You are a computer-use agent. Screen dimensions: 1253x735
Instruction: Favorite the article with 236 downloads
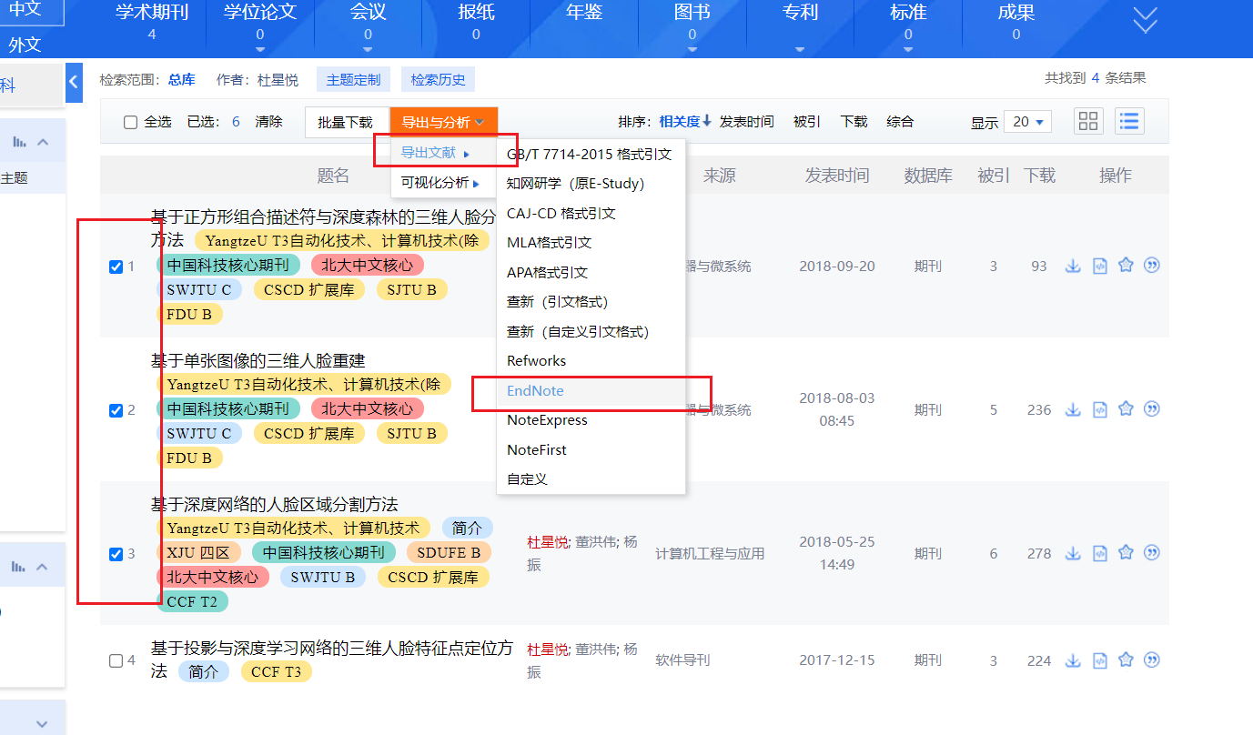1126,409
